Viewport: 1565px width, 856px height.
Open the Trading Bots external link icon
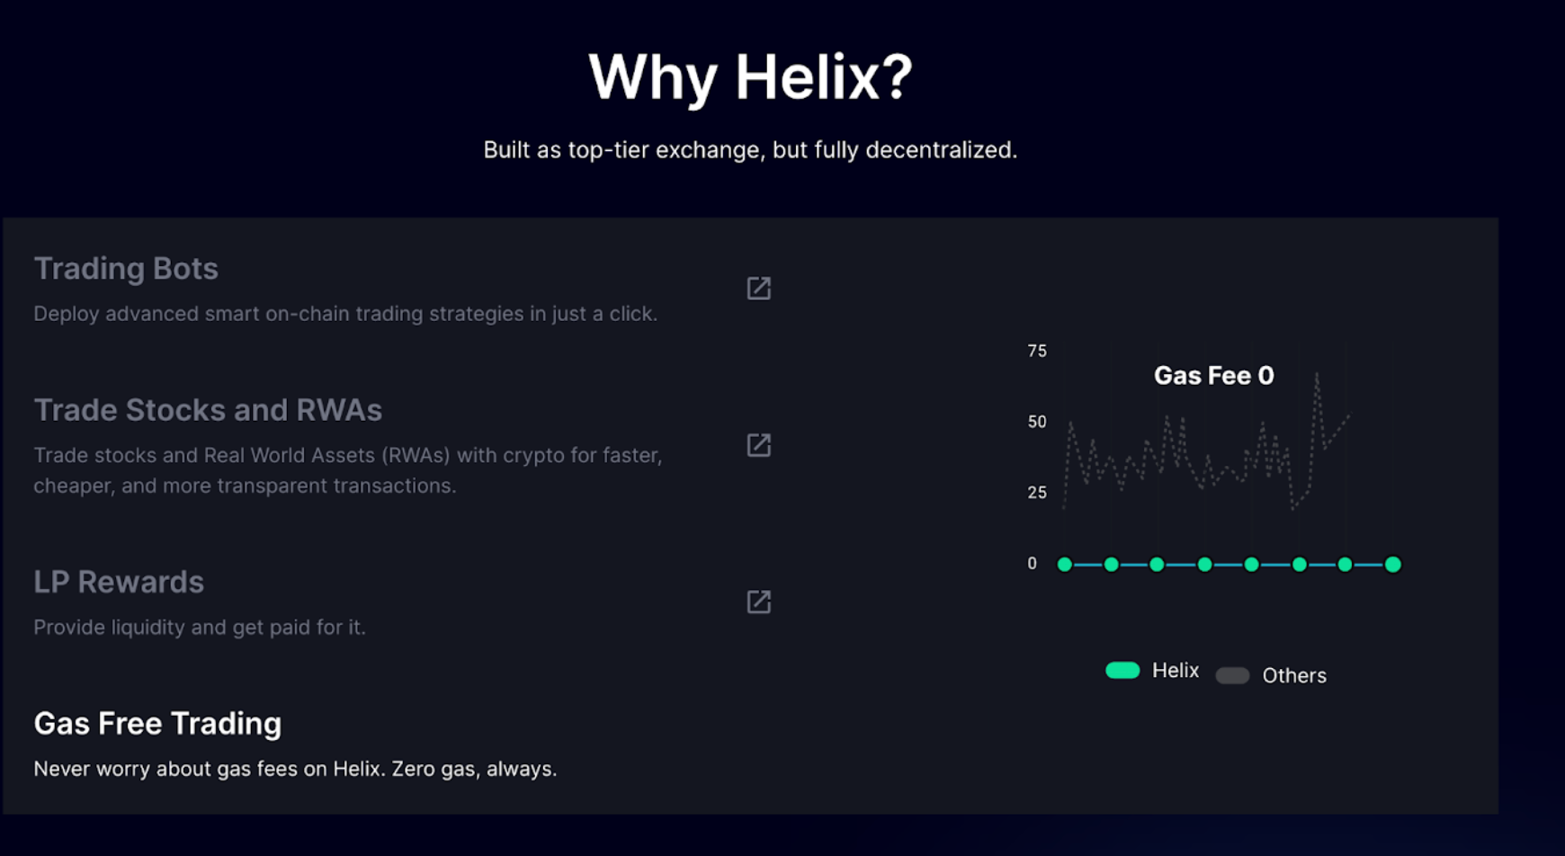tap(758, 289)
